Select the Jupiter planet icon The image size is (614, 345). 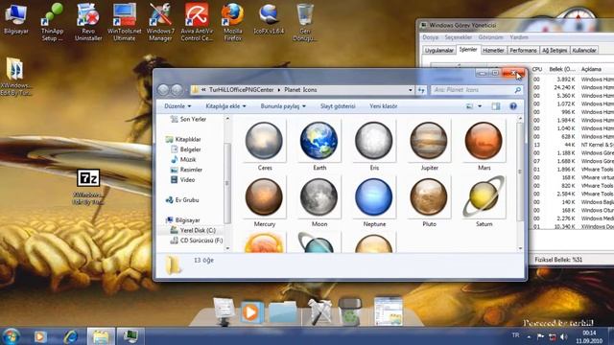(429, 146)
